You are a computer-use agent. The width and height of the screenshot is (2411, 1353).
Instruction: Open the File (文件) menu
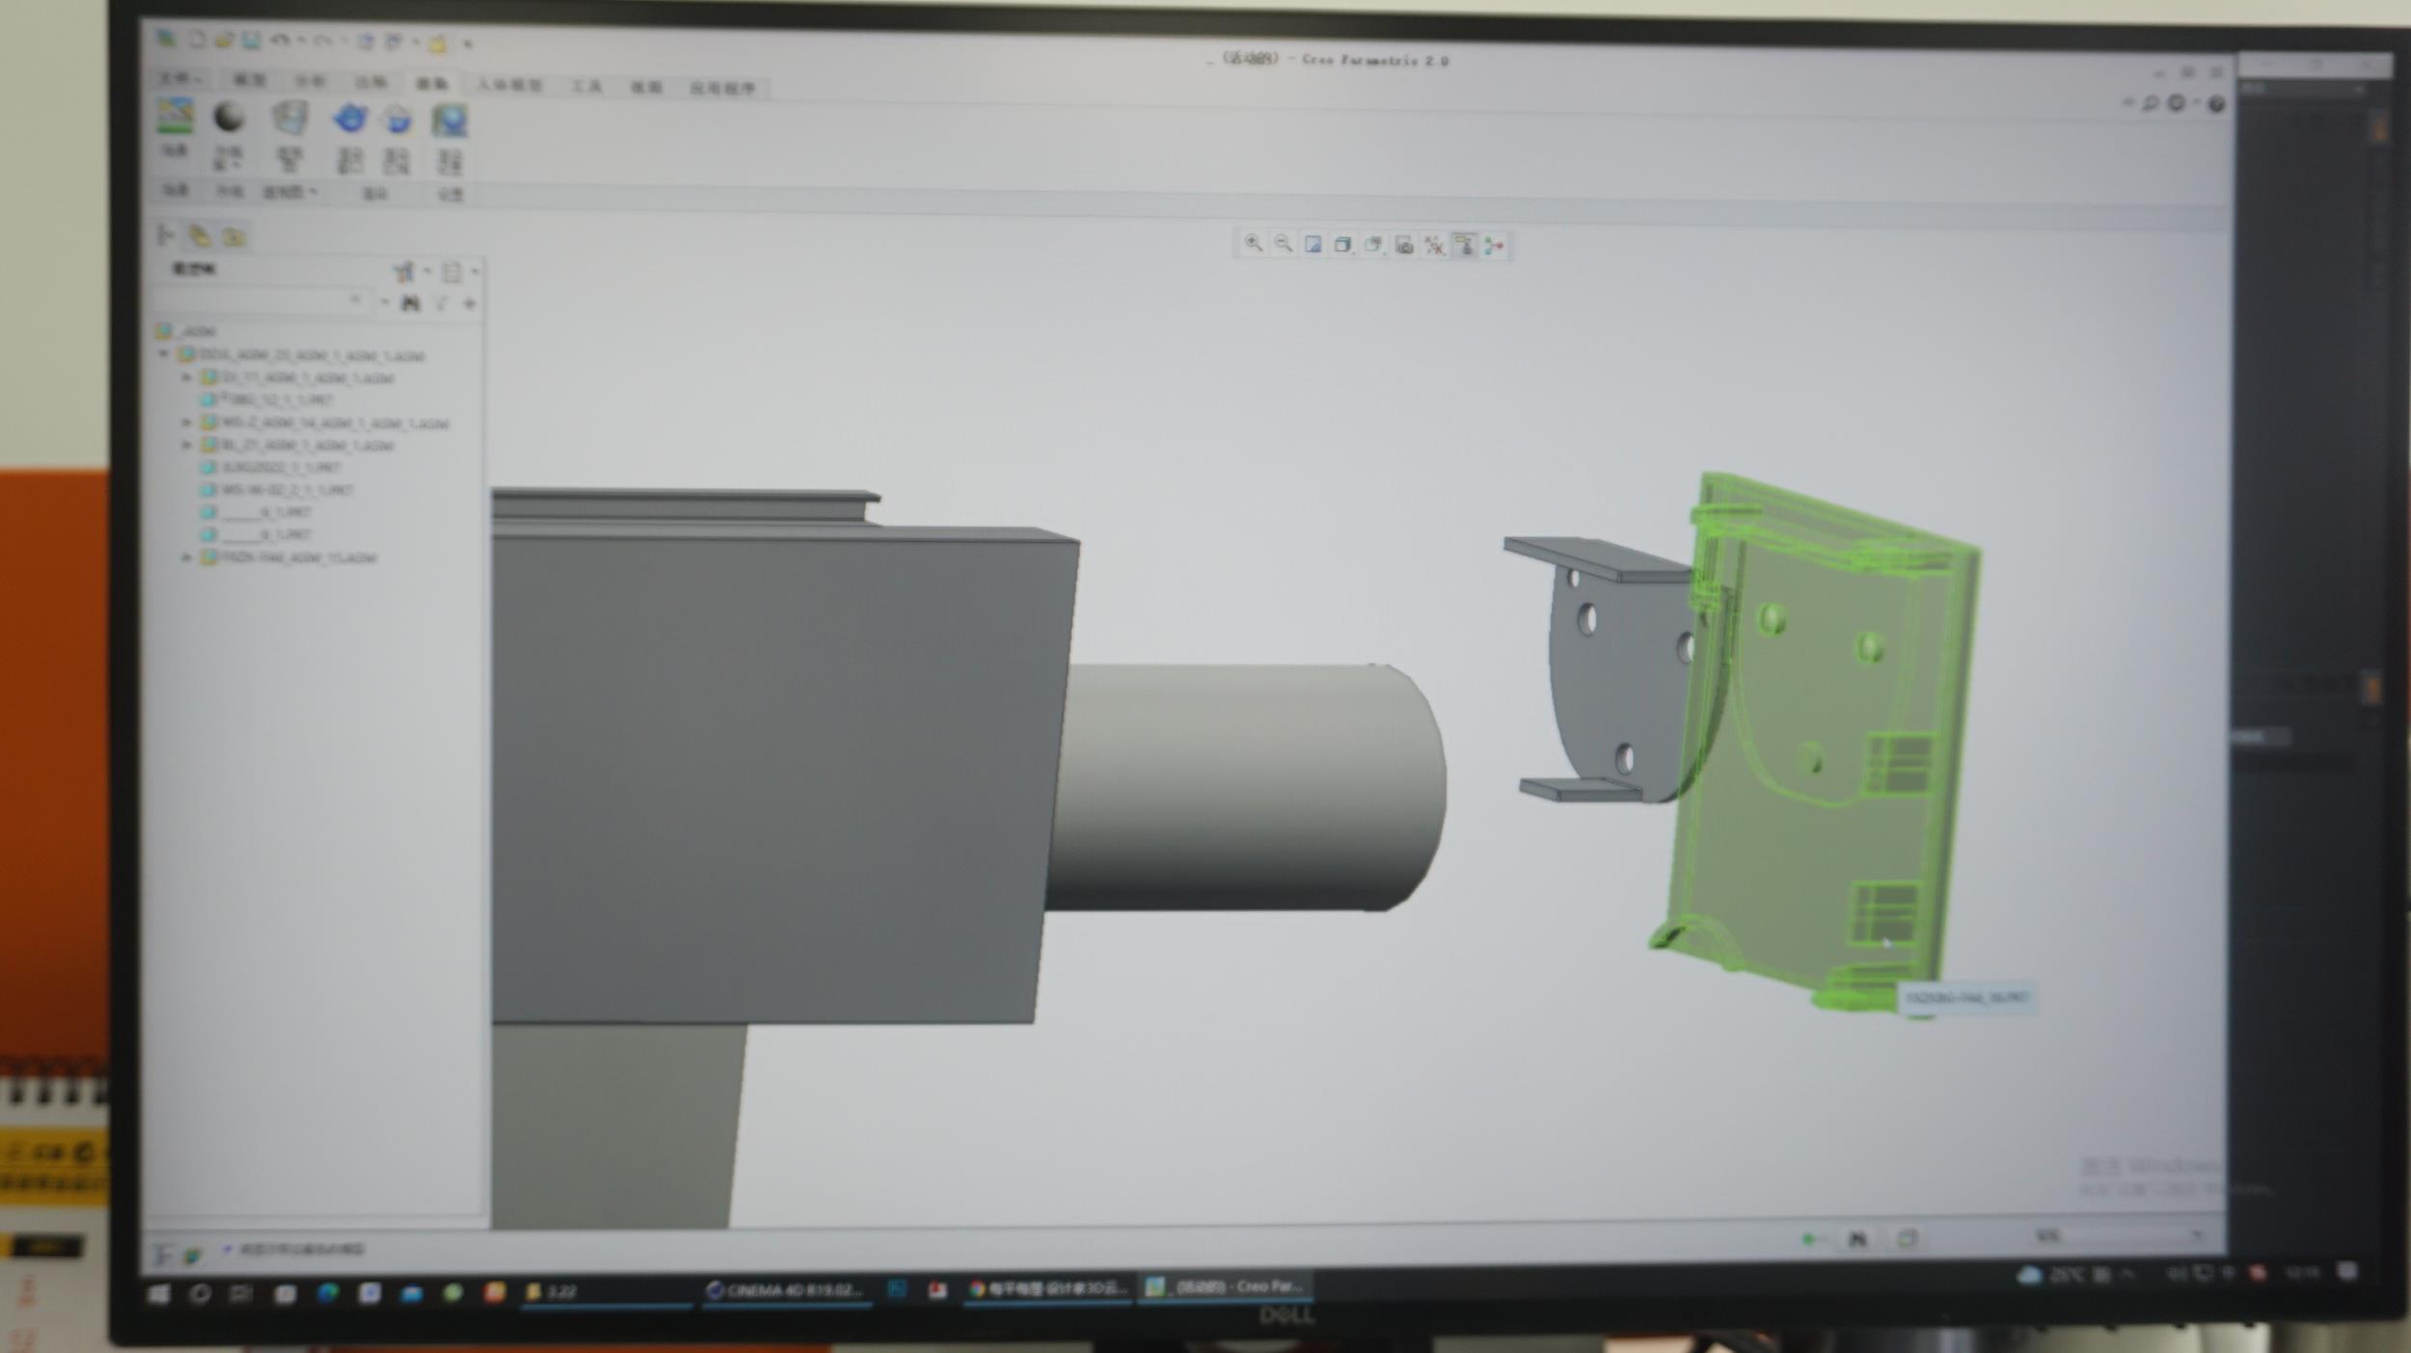click(x=180, y=78)
